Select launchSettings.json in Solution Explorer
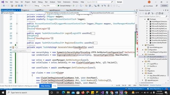 tap(156, 47)
